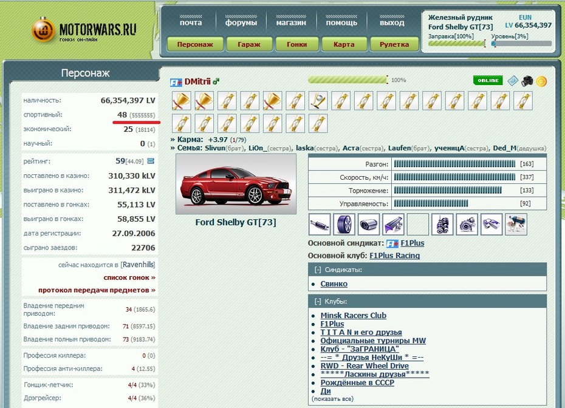Click family member Slivun

[214, 148]
